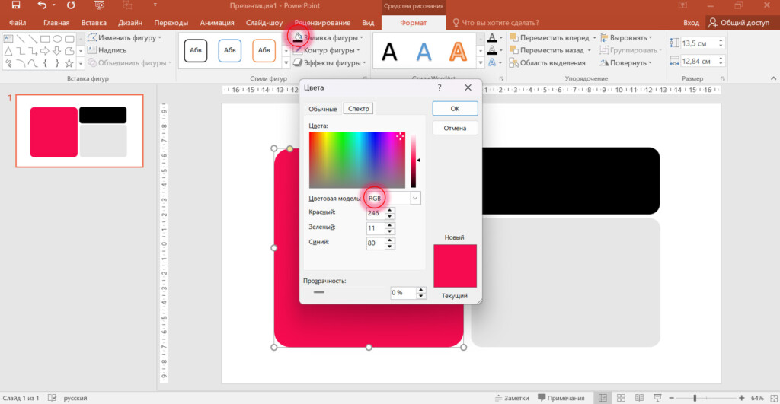
Task: Start slideshow from beginning icon in the title bar
Action: coord(100,5)
